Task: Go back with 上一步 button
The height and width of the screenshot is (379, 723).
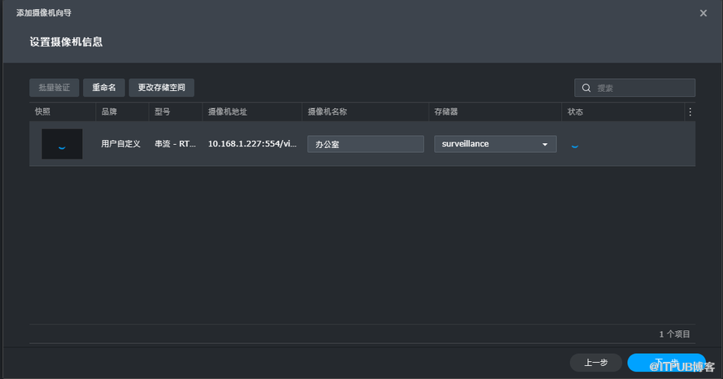Action: pyautogui.click(x=595, y=363)
